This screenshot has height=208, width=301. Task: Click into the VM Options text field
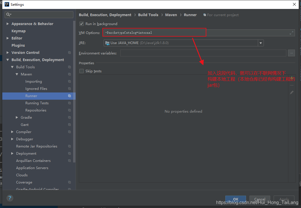click(x=199, y=33)
